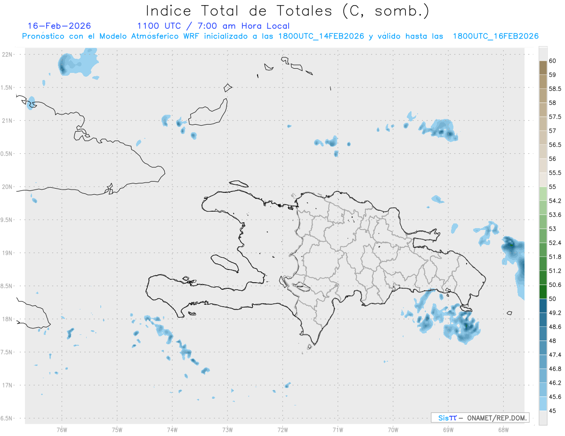565x436 pixels.
Task: Click the longitude axis label '68W'
Action: [x=503, y=430]
